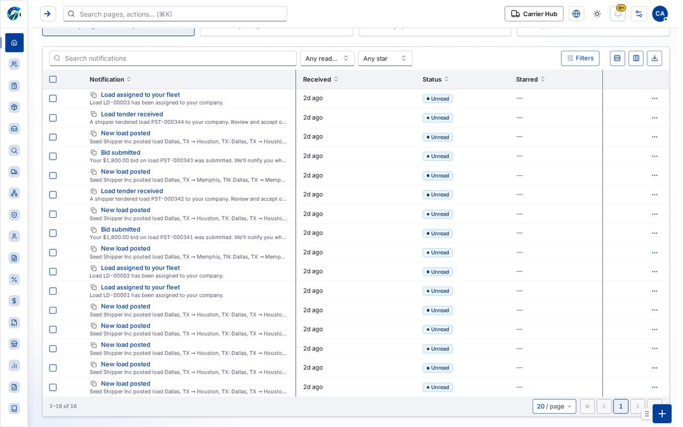The image size is (683, 427).
Task: Tick the select-all checkbox in table header
Action: pos(53,80)
